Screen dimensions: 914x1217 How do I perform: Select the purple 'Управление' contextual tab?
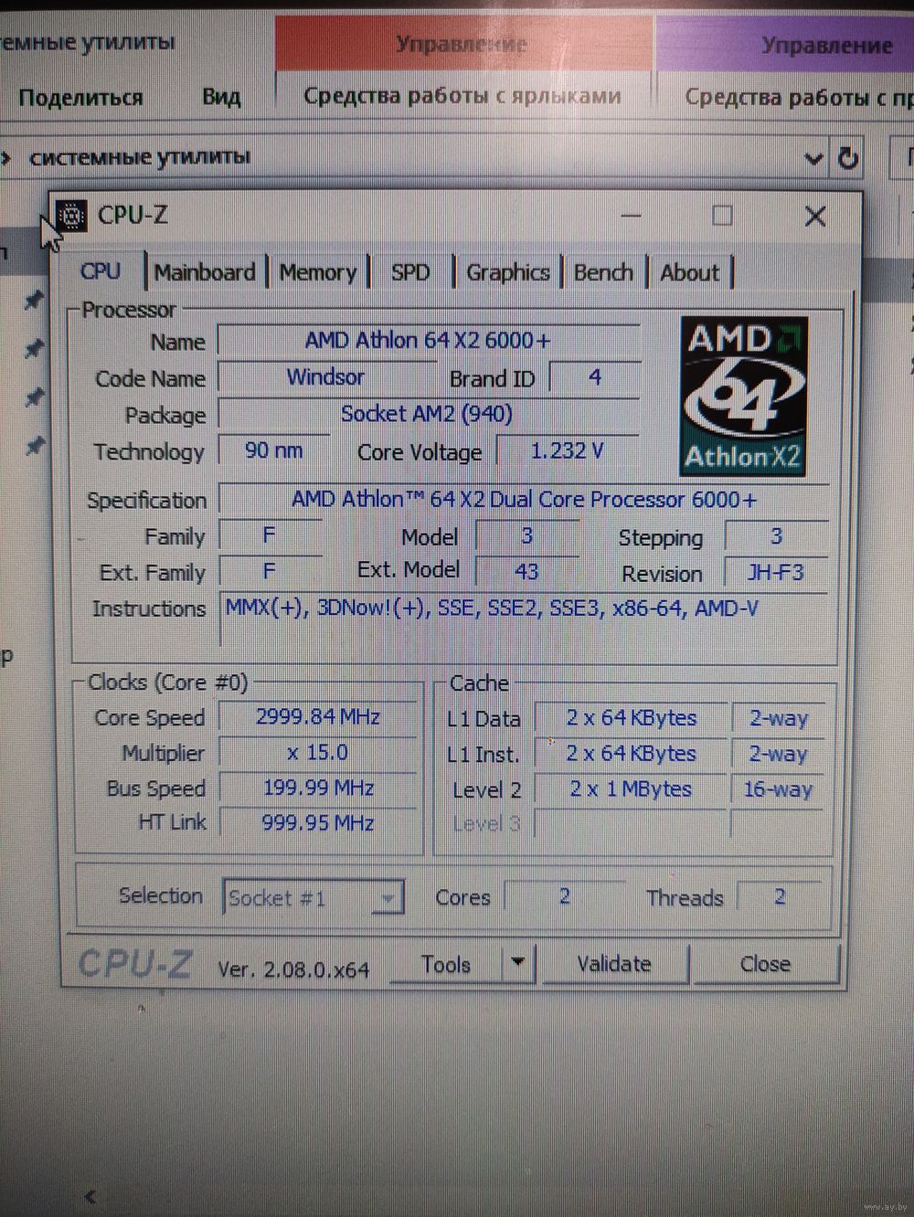tap(784, 44)
